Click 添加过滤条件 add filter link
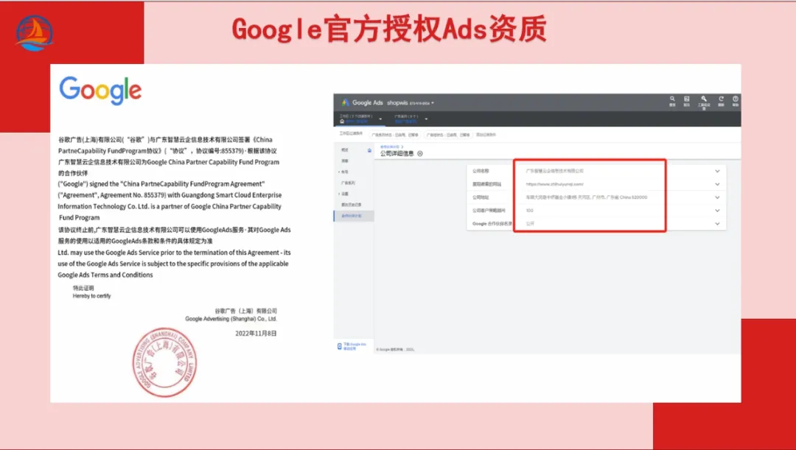The image size is (796, 450). (486, 135)
